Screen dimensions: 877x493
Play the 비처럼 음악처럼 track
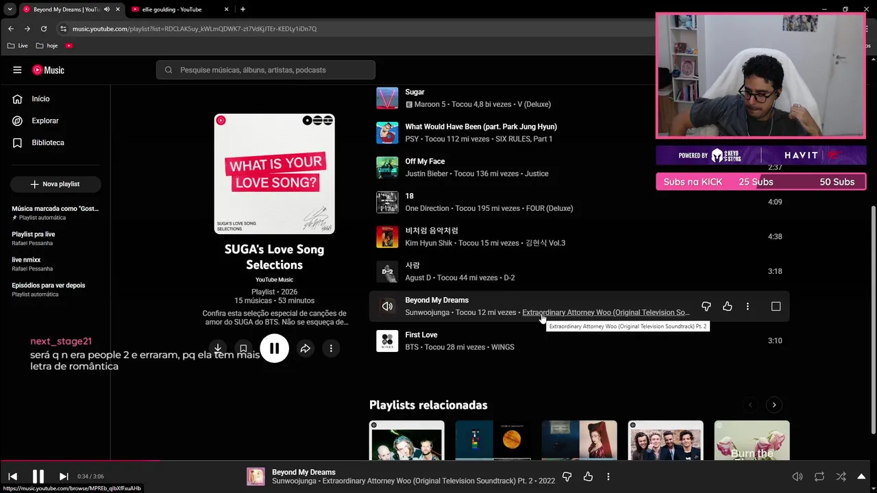pyautogui.click(x=432, y=231)
